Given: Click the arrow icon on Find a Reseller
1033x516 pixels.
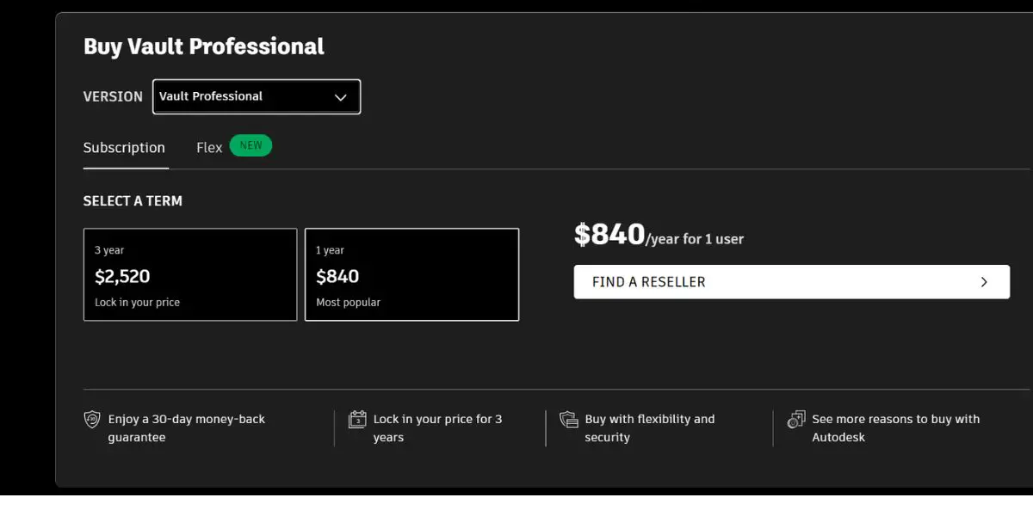Looking at the screenshot, I should 984,282.
